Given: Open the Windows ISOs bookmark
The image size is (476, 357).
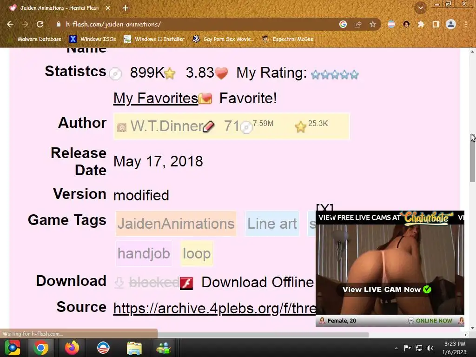Looking at the screenshot, I should coord(93,39).
